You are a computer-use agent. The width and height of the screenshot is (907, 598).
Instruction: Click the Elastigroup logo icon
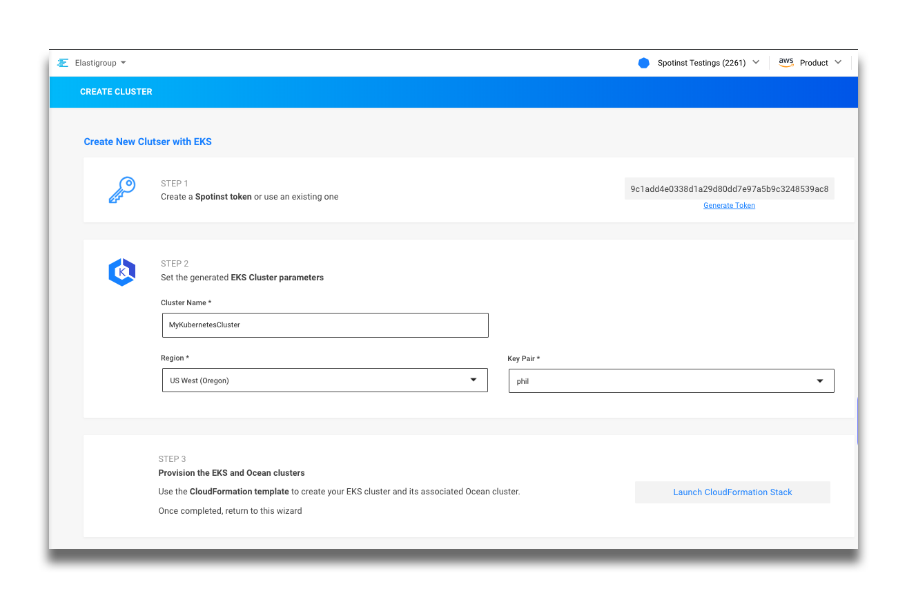pyautogui.click(x=63, y=63)
